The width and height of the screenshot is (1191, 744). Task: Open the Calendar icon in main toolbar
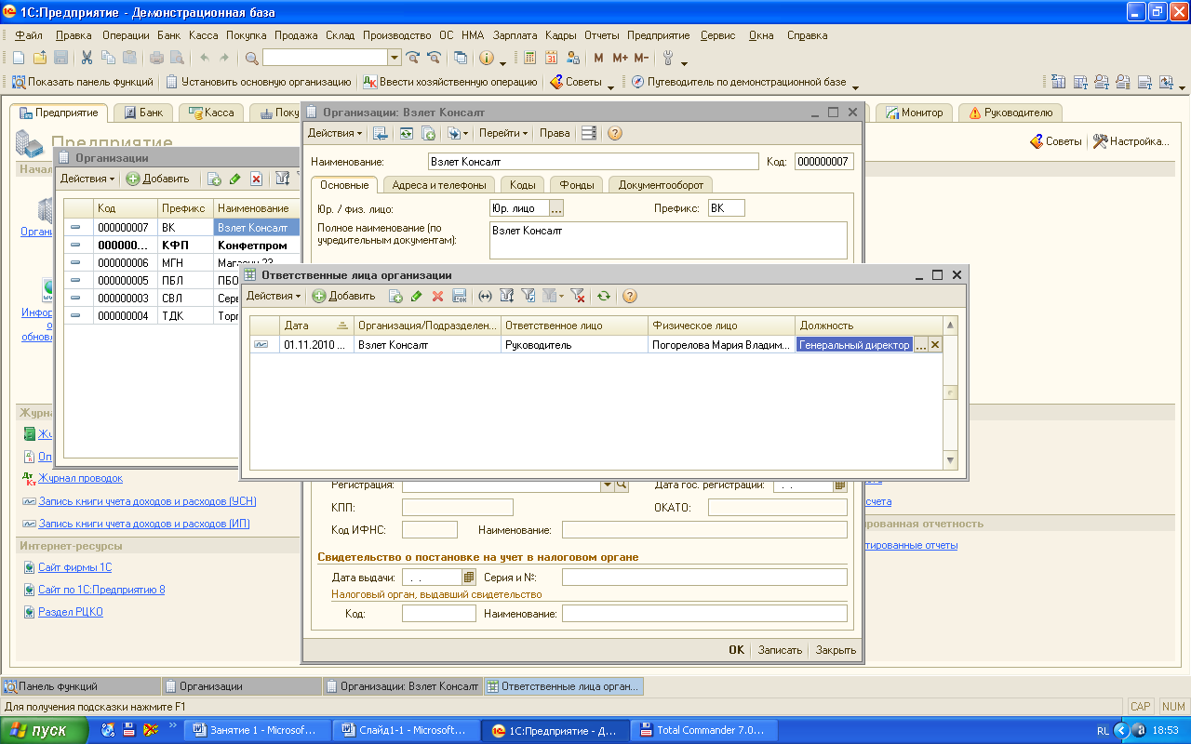pyautogui.click(x=551, y=58)
